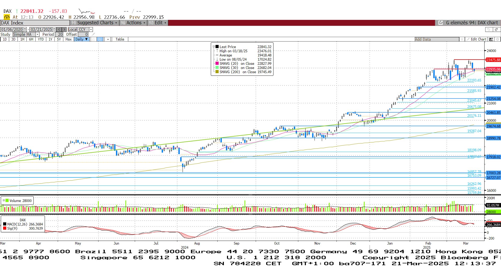
Task: Collapse the Last Price legend tree
Action: coord(214,47)
